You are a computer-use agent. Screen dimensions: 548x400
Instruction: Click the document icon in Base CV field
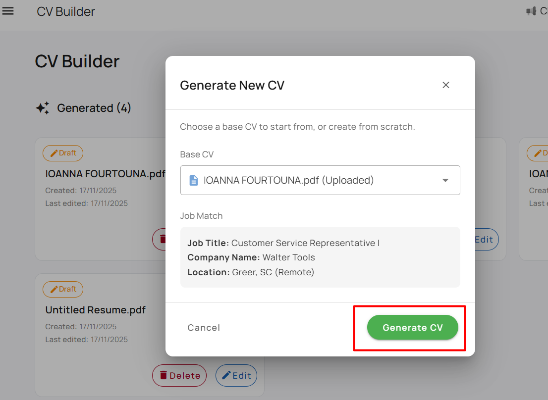[194, 180]
